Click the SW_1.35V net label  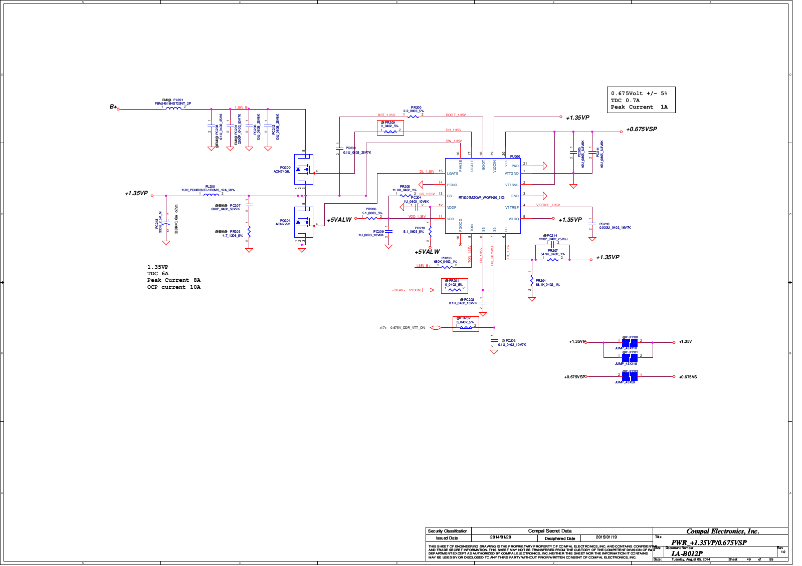(454, 141)
